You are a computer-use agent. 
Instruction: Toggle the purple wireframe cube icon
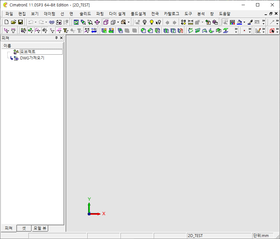click(106, 22)
